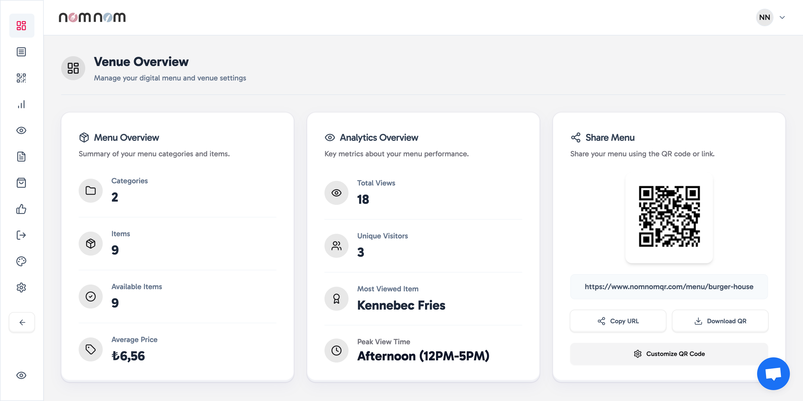Click the Average Price tag icon
Image resolution: width=803 pixels, height=401 pixels.
91,349
